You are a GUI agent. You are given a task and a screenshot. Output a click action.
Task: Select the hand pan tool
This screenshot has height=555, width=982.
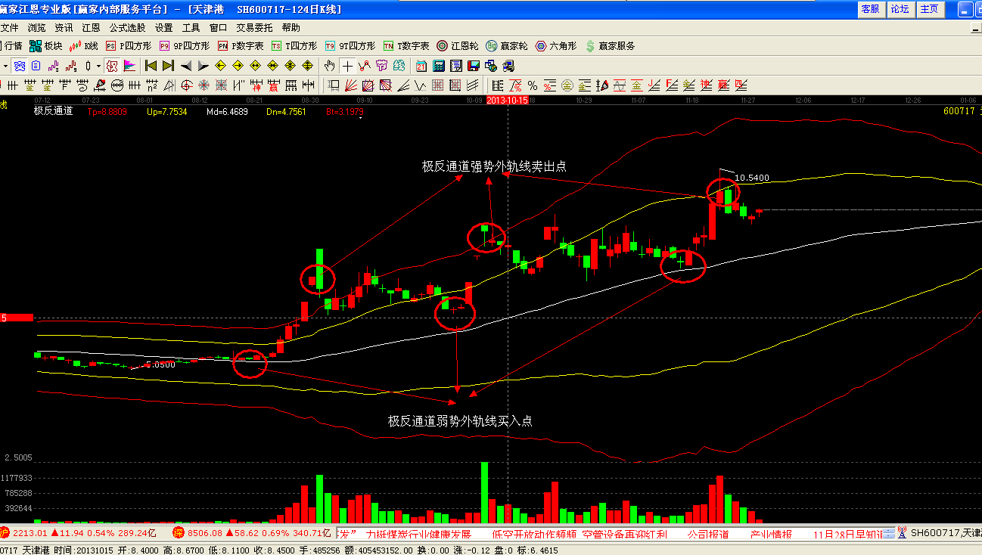click(331, 66)
